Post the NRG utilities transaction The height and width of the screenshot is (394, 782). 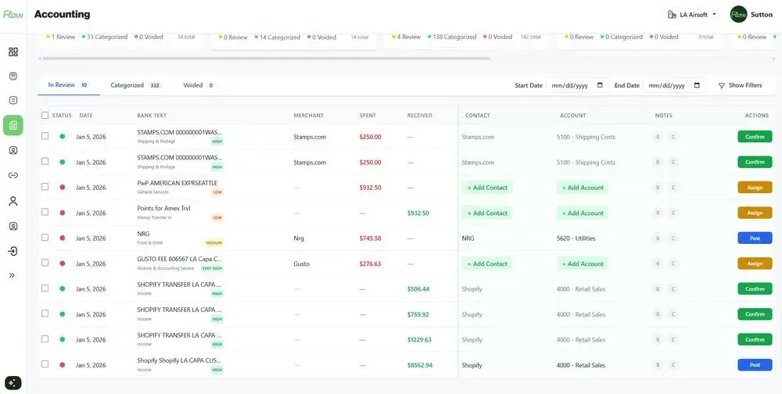755,238
